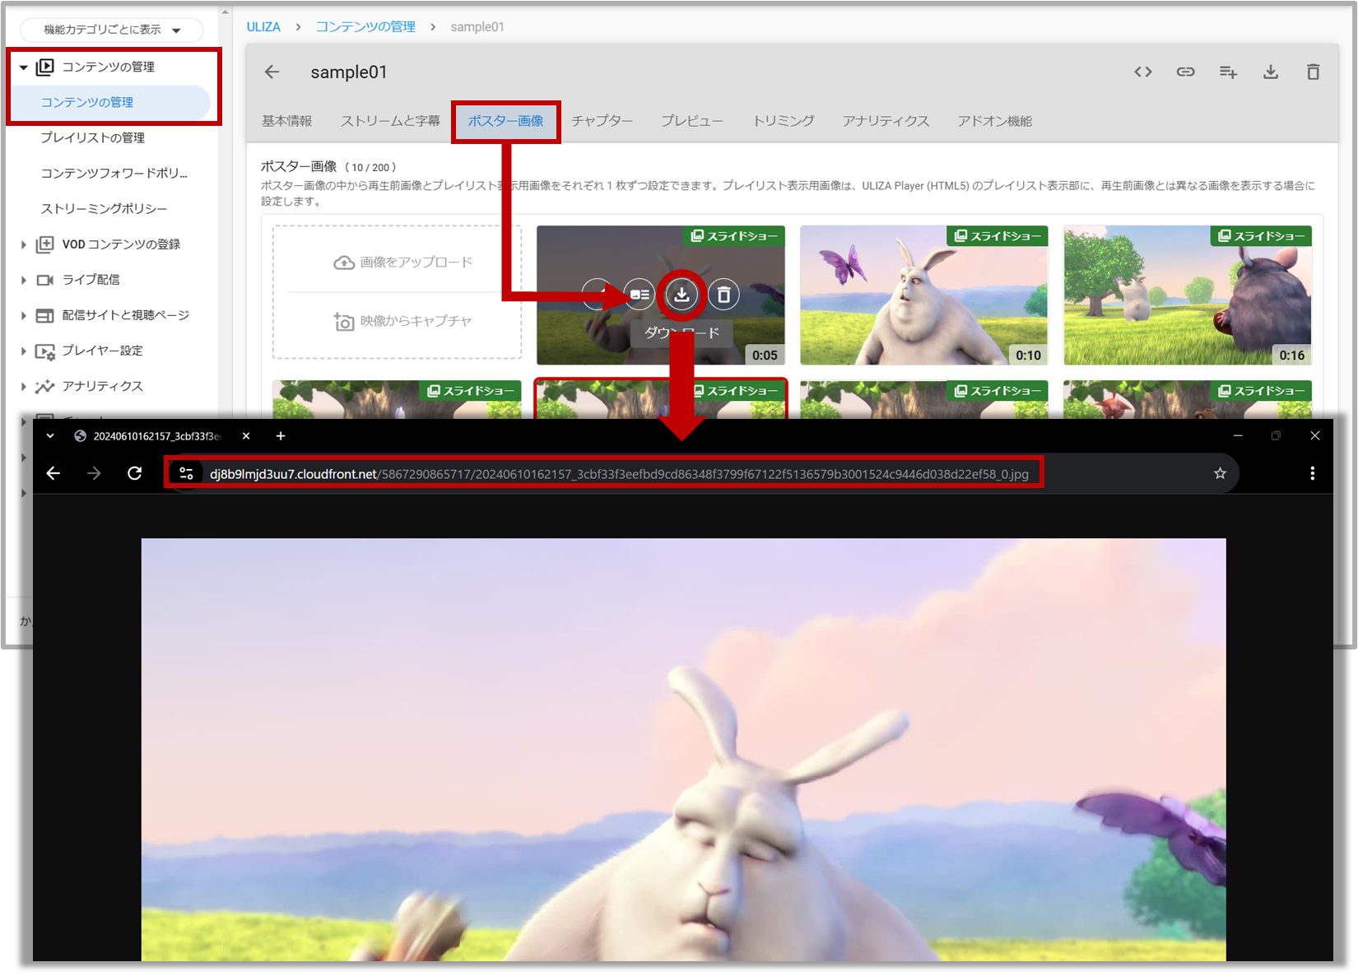Click the 20240610162157 browser tab title
This screenshot has height=976, width=1358.
156,436
